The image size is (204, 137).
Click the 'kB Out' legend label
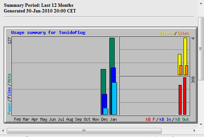coord(182,119)
